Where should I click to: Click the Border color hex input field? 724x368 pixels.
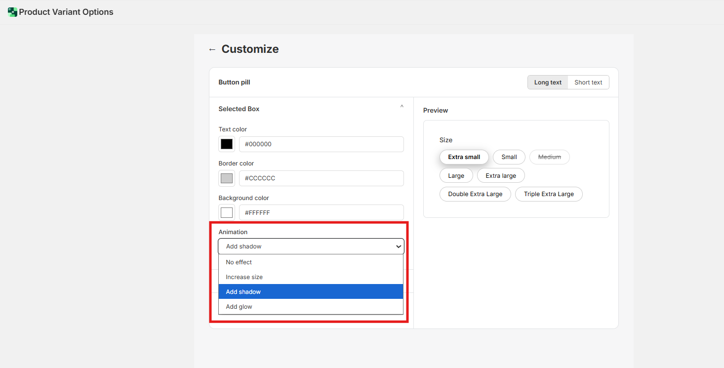pyautogui.click(x=321, y=178)
